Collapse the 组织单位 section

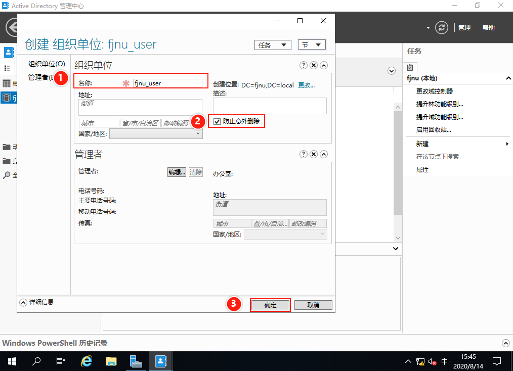click(x=324, y=65)
